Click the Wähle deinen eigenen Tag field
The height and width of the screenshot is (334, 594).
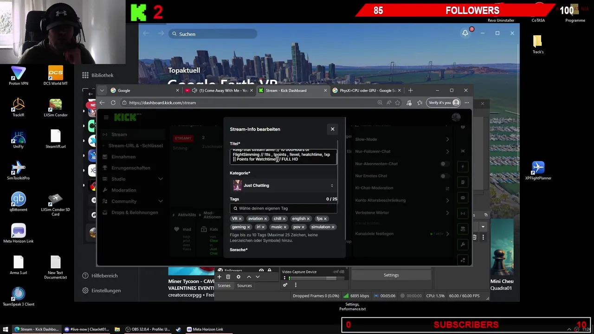tap(283, 208)
